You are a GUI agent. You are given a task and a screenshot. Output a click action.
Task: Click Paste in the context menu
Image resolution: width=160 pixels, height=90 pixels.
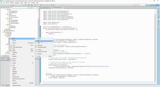pos(22,49)
